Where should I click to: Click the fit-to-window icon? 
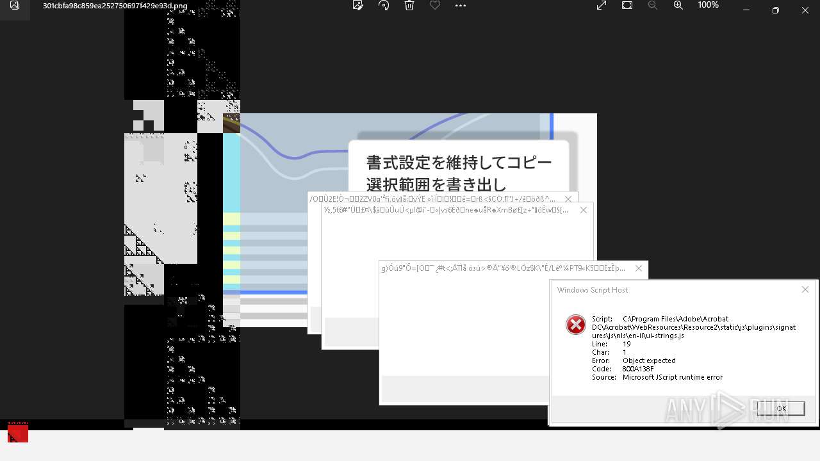click(627, 5)
